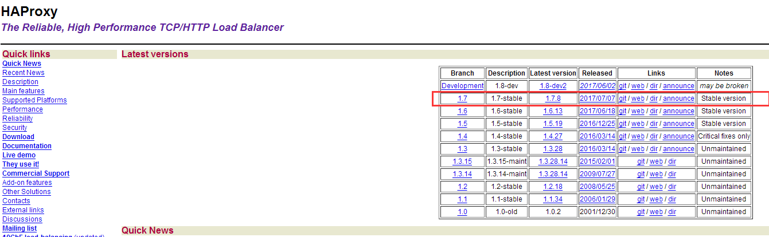Open the git link for 1.1-stable row
This screenshot has height=237, width=769.
point(641,199)
